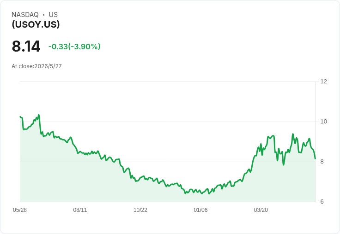Image resolution: width=340 pixels, height=234 pixels.
Task: Click the NASDAQ exchange label
Action: tap(25, 15)
